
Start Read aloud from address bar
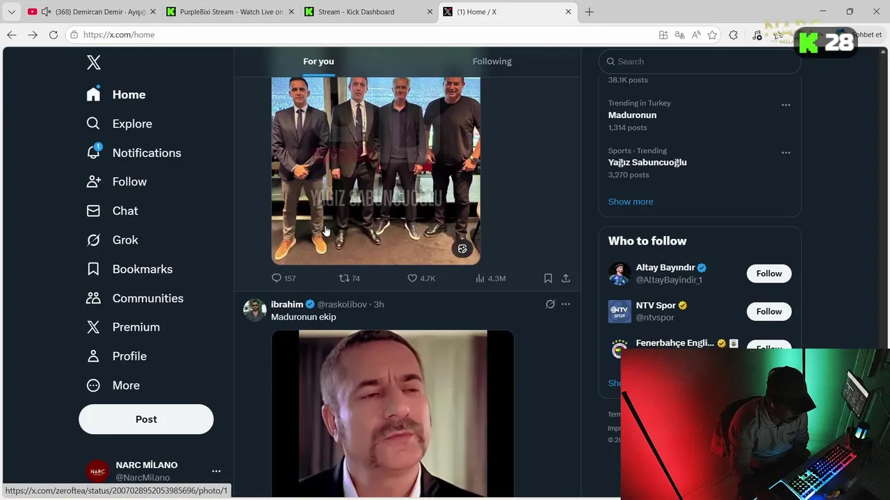pos(696,35)
